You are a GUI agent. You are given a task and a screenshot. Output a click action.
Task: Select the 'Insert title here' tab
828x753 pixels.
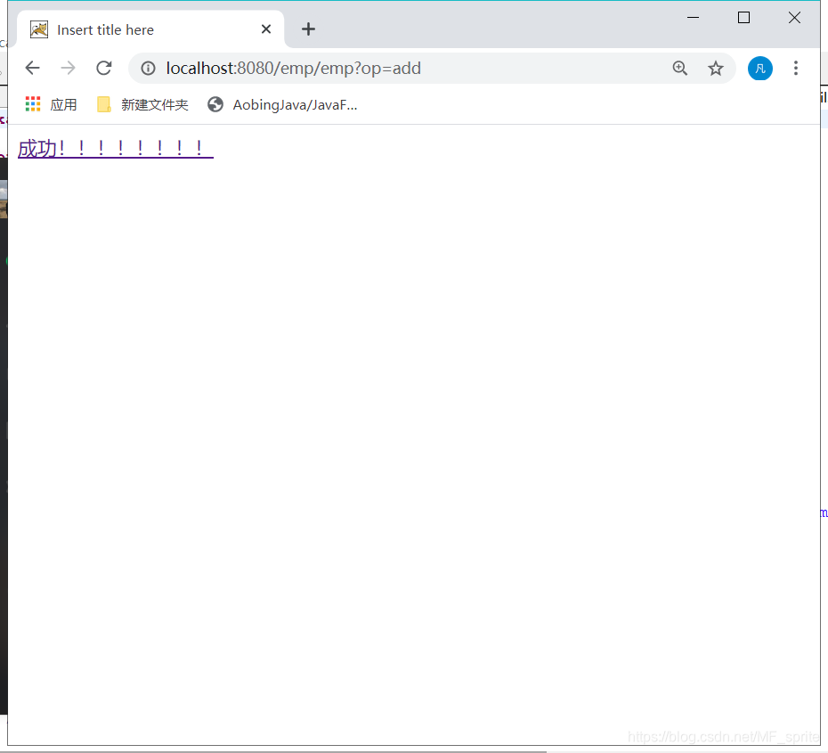coord(150,29)
